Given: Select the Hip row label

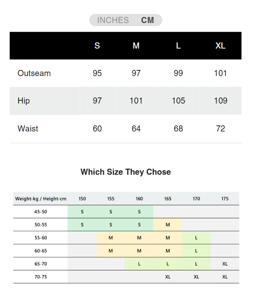Looking at the screenshot, I should point(24,101).
